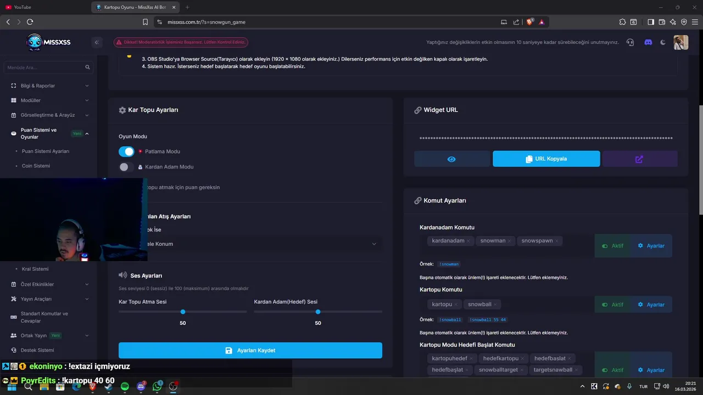Open Destek Sistemi menu item
The width and height of the screenshot is (703, 395).
click(37, 350)
